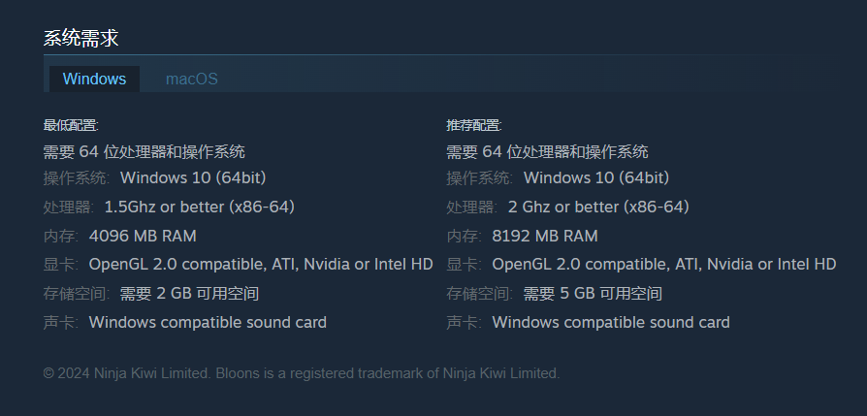The image size is (867, 416).
Task: Click the 需要 5 GB 可用空间 storage text
Action: coord(593,293)
